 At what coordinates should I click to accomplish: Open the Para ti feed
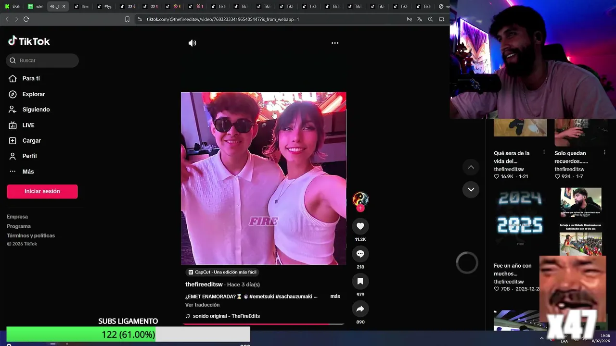click(31, 78)
